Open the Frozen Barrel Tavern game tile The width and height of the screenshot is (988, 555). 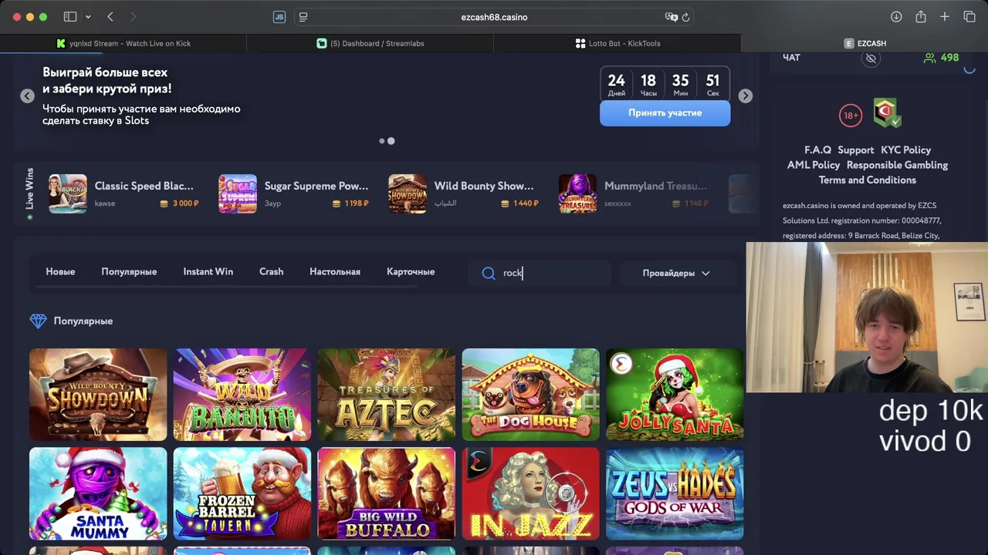coord(242,493)
